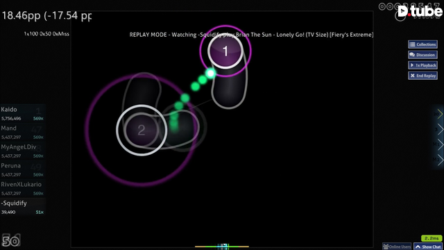Click the M2 key overlay arrow
Viewport: 444px width, 250px height.
tap(438, 160)
